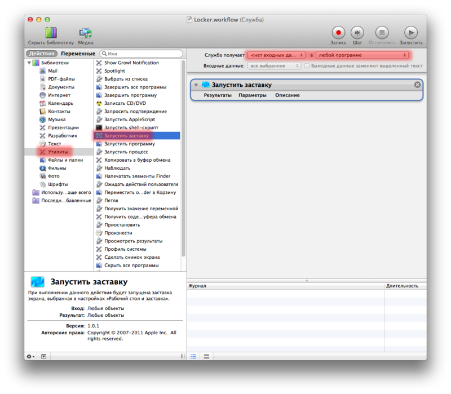The image size is (451, 394).
Task: Select the Сделать снимок экрана action
Action: tap(132, 257)
